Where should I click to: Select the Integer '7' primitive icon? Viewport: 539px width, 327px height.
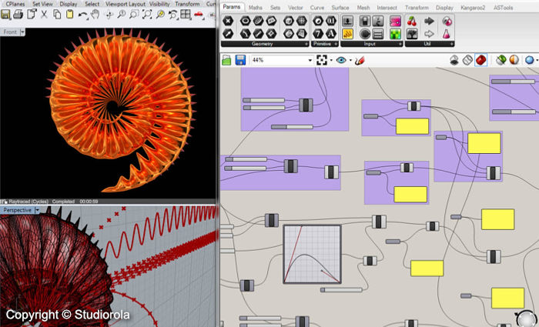(x=318, y=33)
